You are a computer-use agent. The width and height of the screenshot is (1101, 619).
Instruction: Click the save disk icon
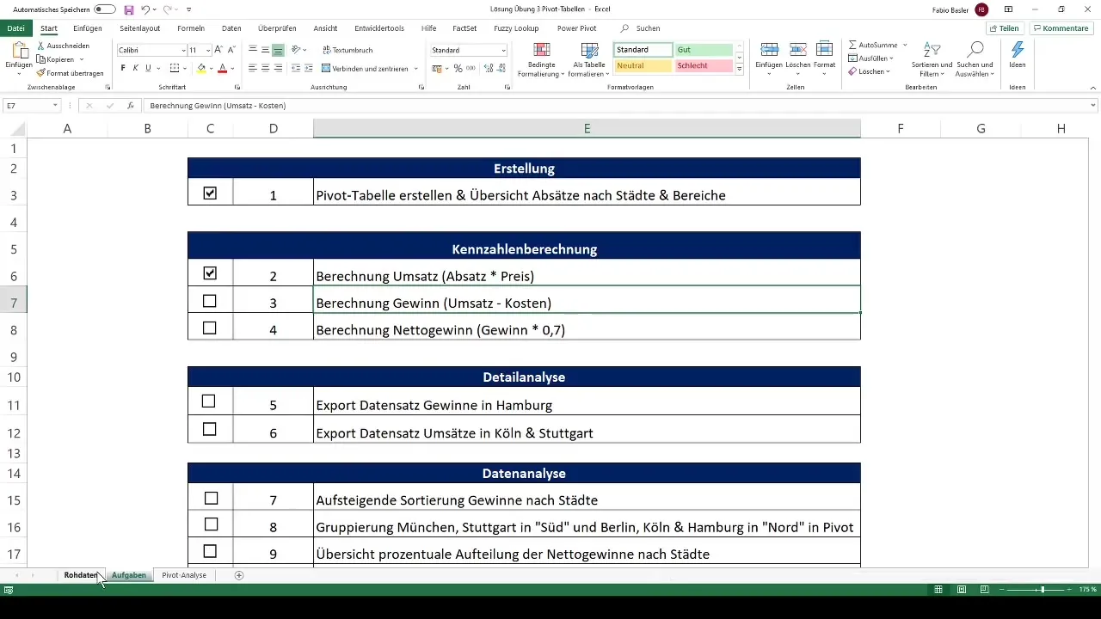point(129,9)
